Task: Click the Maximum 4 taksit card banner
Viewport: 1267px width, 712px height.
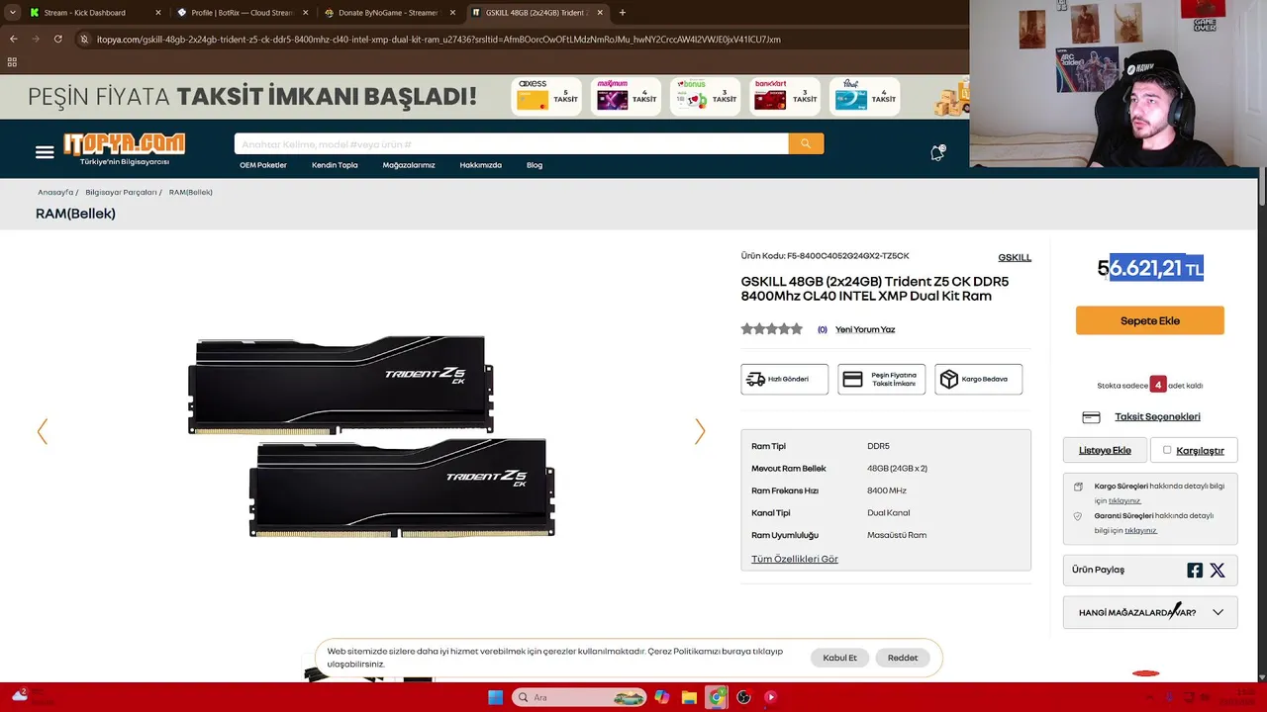Action: [x=626, y=96]
